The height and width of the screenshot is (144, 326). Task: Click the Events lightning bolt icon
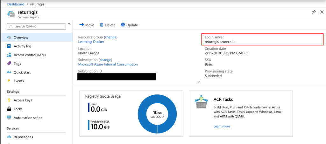click(9, 81)
